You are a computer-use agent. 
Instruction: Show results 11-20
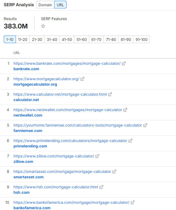23,40
